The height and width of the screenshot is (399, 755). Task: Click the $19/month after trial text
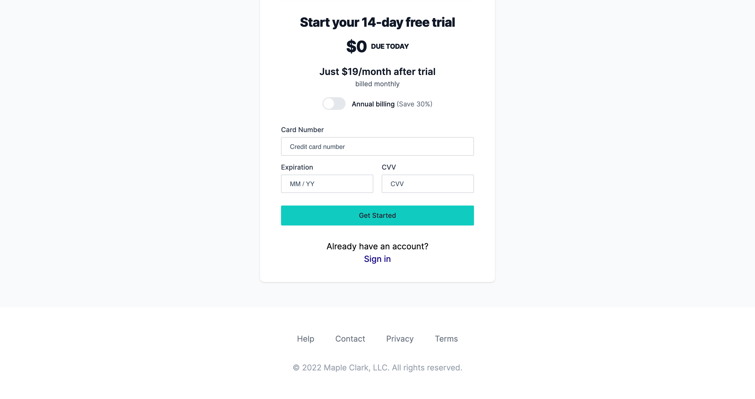point(377,71)
